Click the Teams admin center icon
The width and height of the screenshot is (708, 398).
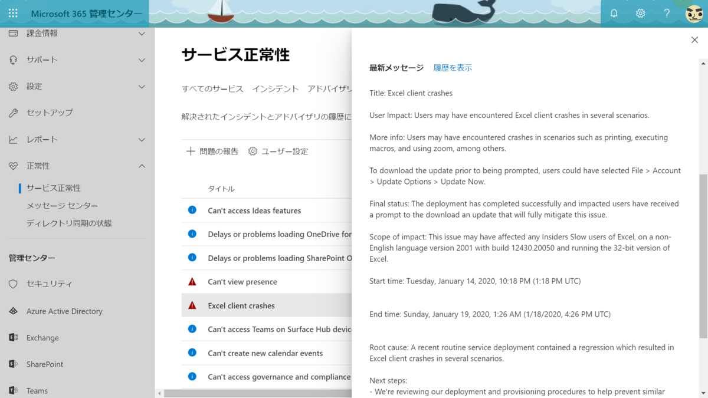13,390
